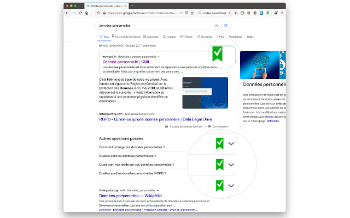Click the Google search input field

click(x=155, y=26)
